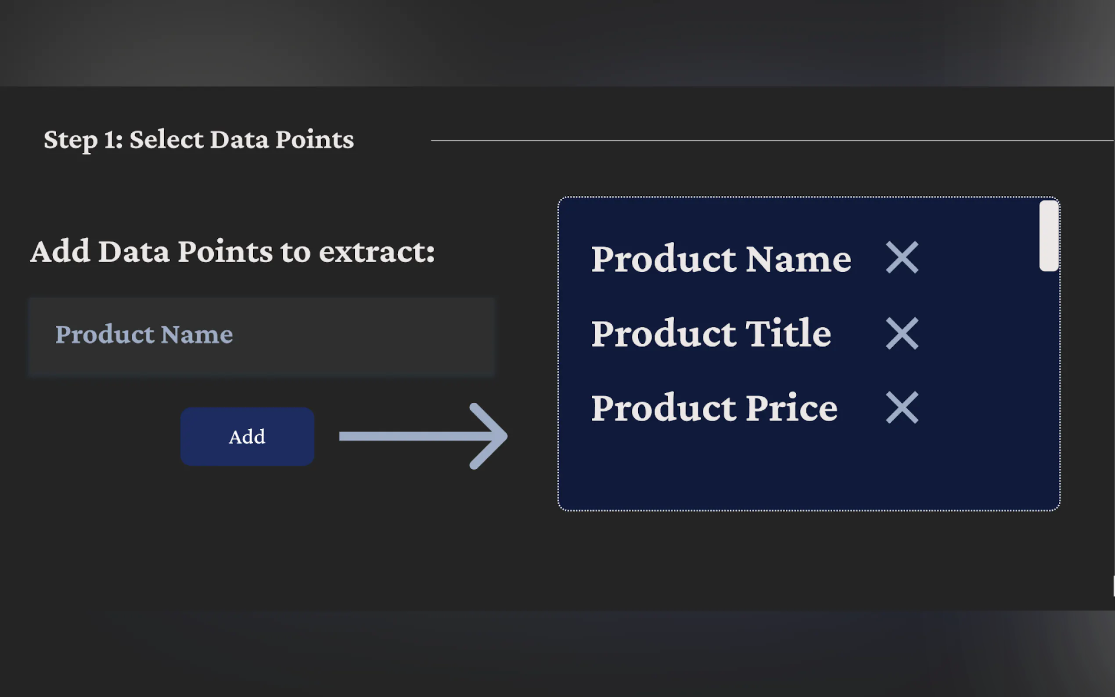1115x697 pixels.
Task: Click the Product Name input field
Action: point(262,336)
